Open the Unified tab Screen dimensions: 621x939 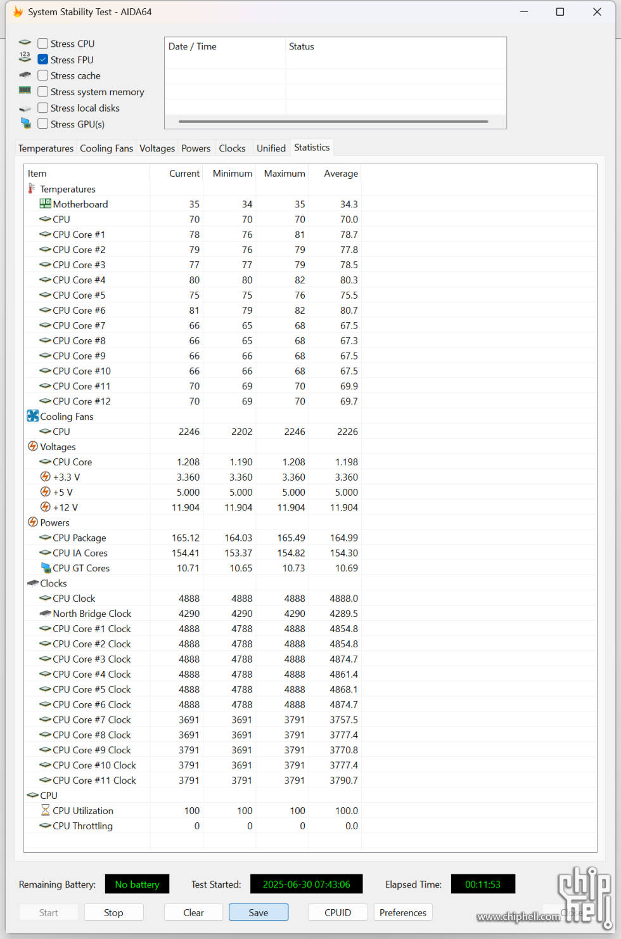pos(271,148)
